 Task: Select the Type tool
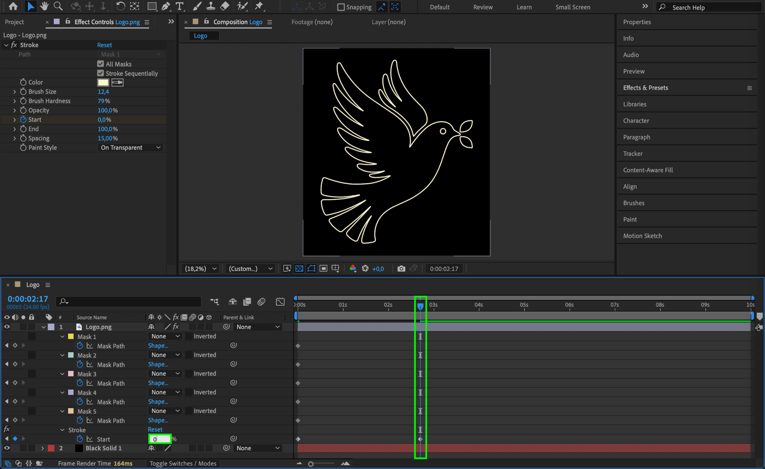click(x=180, y=6)
